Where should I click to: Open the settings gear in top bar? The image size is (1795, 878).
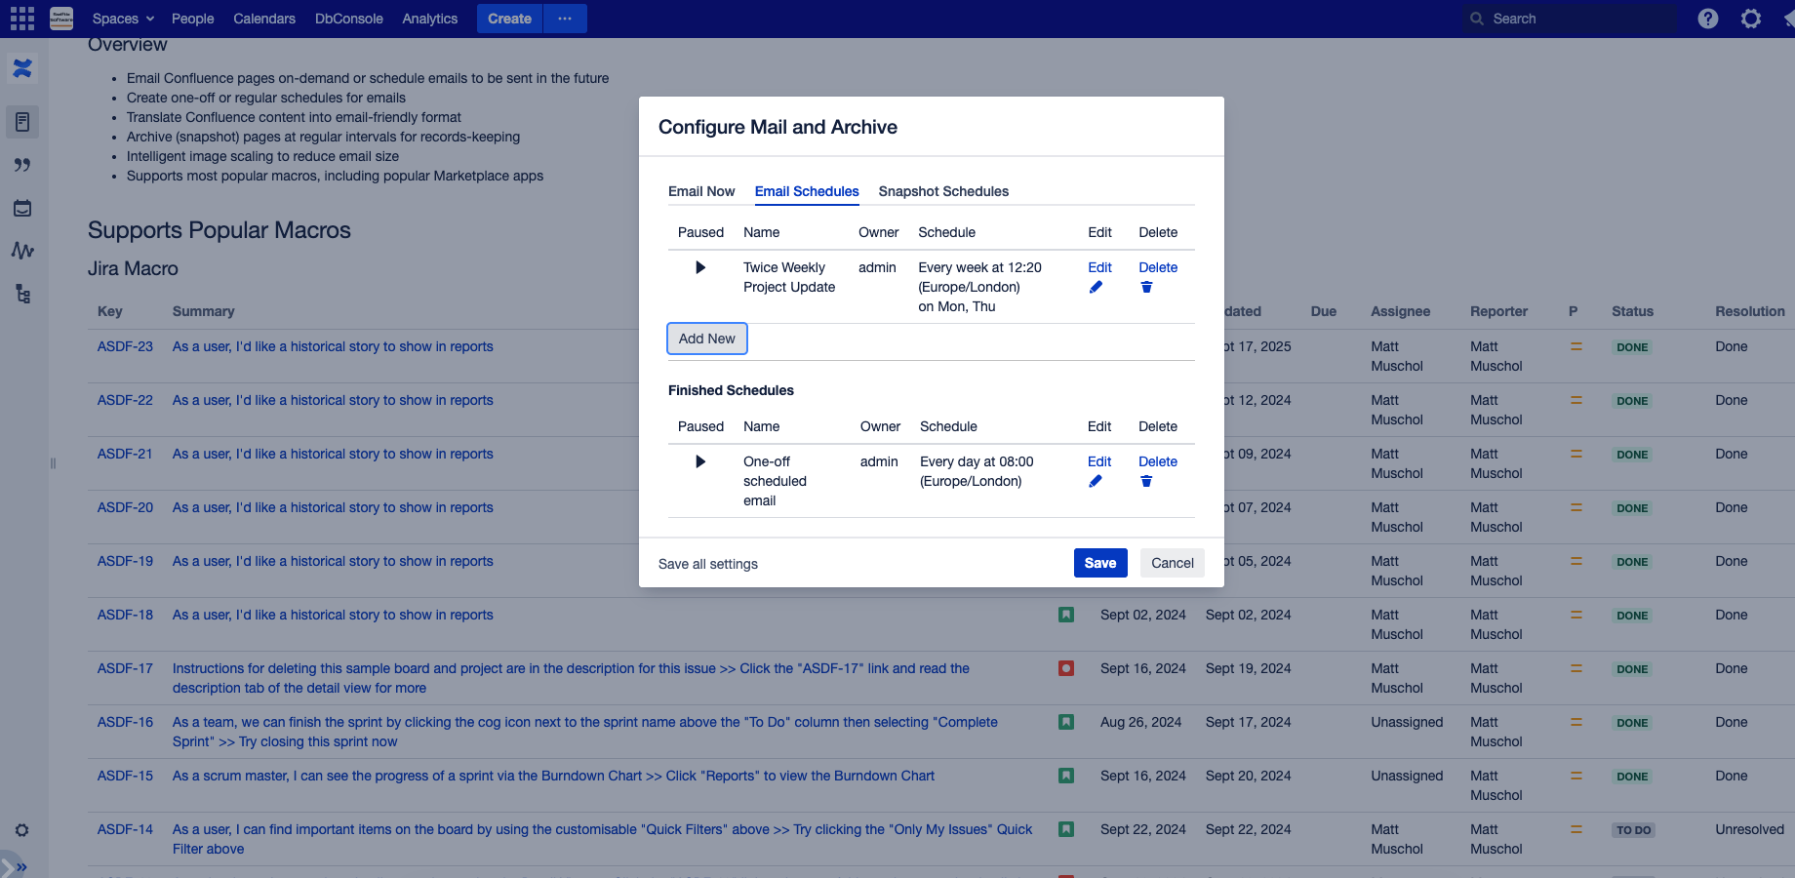[x=1751, y=19]
